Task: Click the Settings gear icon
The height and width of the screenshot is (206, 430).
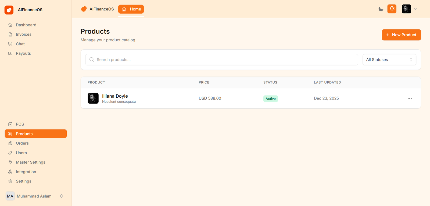Action: [x=10, y=181]
